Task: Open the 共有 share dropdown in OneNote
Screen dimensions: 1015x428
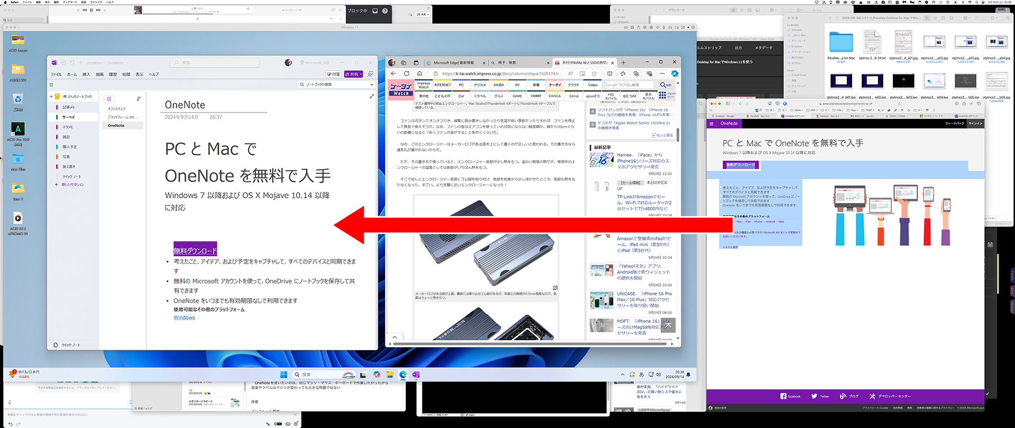Action: [x=353, y=74]
